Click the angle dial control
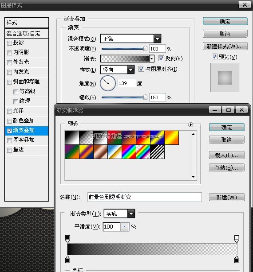253x272 pixels. [x=108, y=83]
